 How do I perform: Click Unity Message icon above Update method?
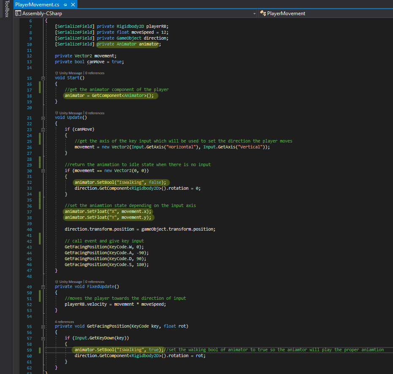57,113
